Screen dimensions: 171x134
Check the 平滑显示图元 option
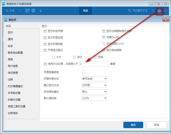click(45, 50)
